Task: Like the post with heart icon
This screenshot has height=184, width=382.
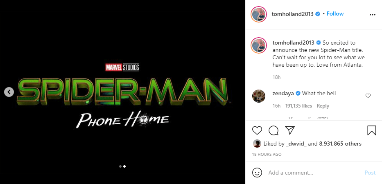Action: coord(257,130)
